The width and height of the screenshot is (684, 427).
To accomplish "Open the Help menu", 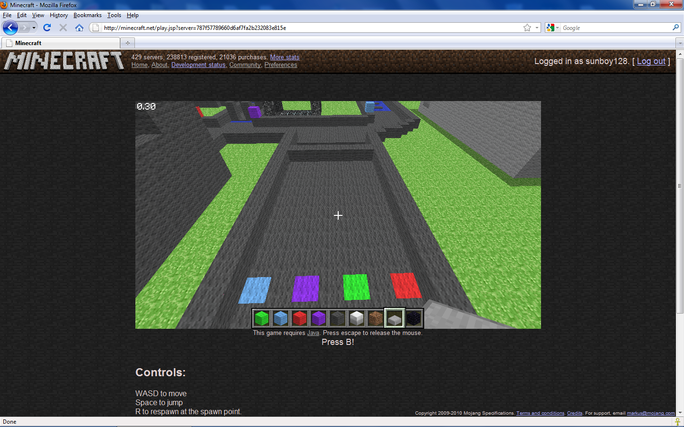I will point(133,15).
